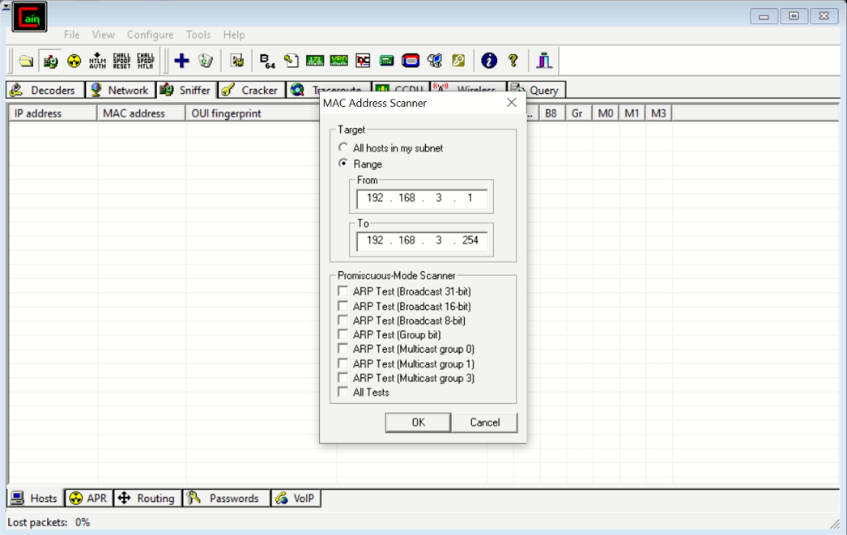
Task: Open the Routing bottom tab
Action: point(147,498)
